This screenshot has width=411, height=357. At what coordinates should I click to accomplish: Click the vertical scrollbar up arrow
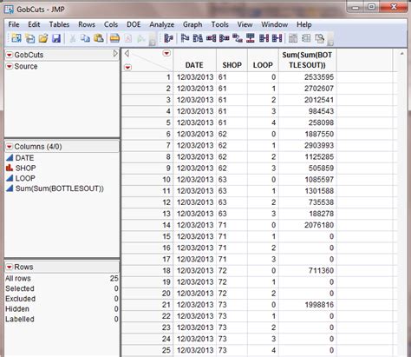point(402,54)
